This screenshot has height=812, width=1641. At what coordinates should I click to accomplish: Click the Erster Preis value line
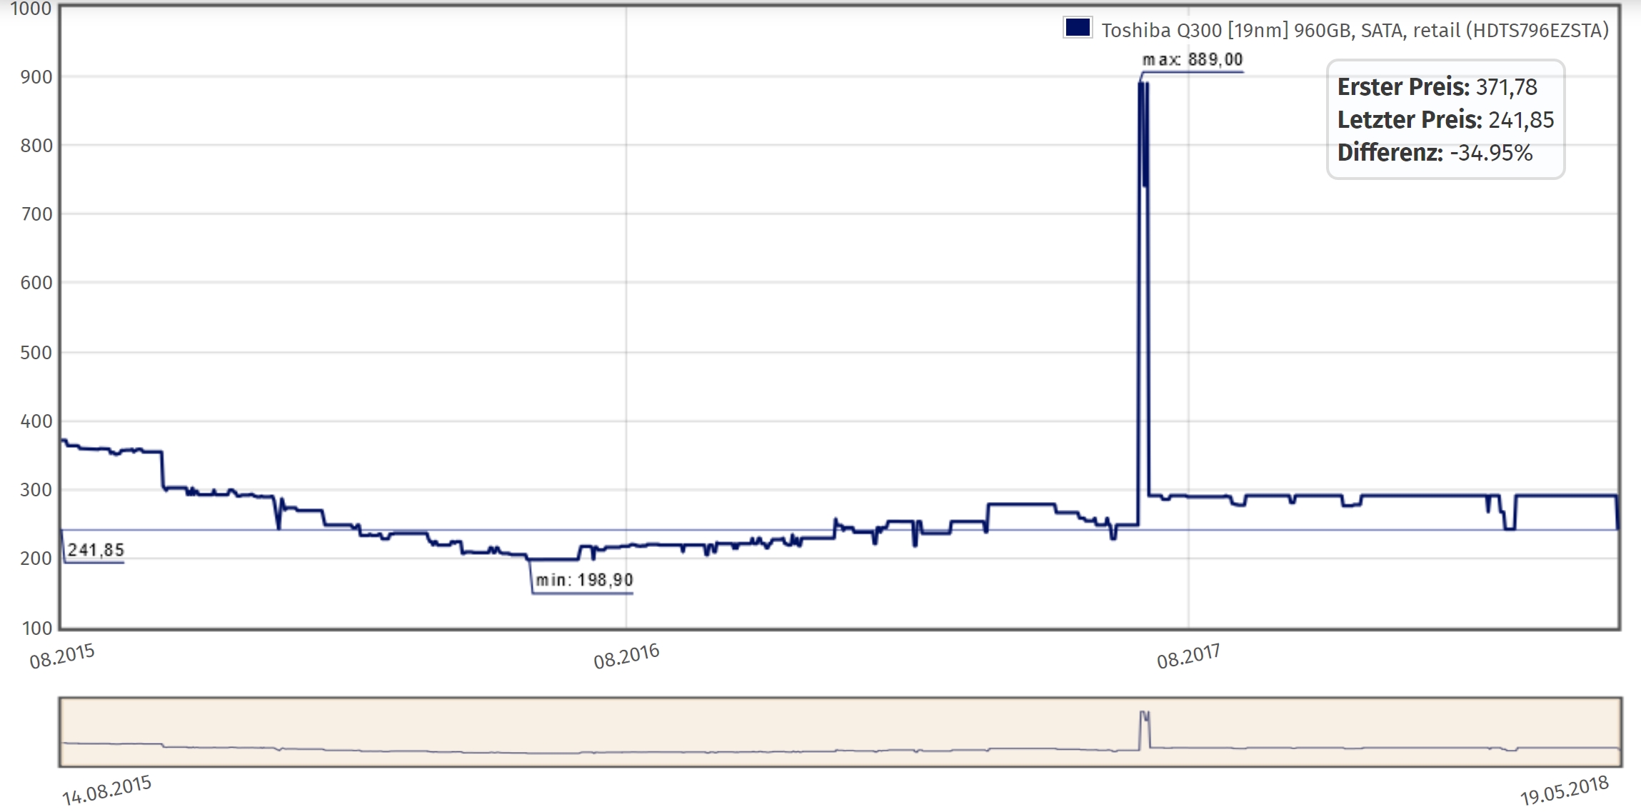[1437, 87]
